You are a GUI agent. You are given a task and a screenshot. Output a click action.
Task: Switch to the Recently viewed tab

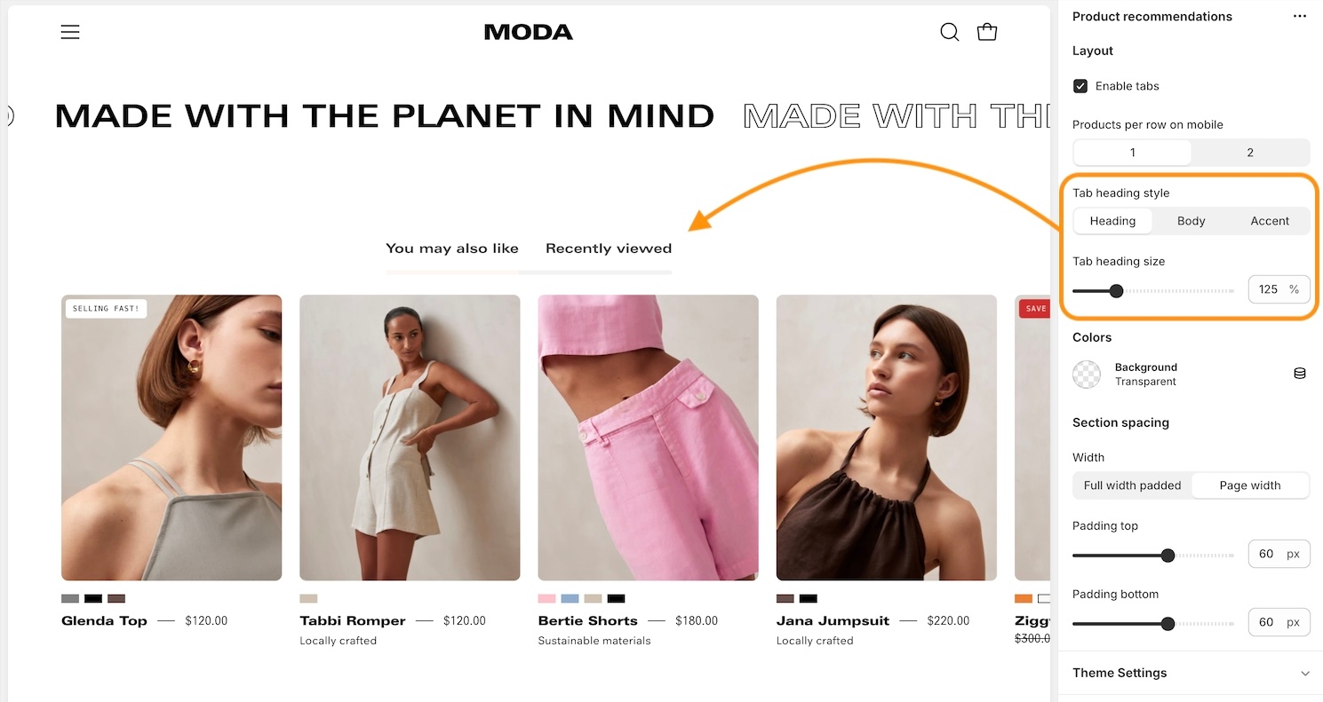click(609, 248)
